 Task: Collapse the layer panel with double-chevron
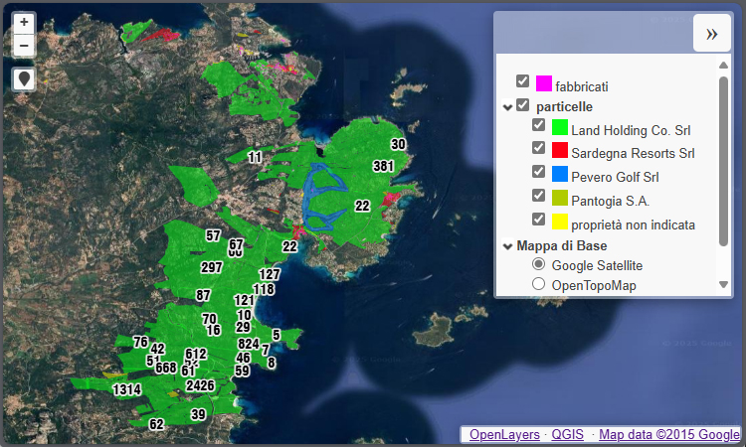pos(711,34)
